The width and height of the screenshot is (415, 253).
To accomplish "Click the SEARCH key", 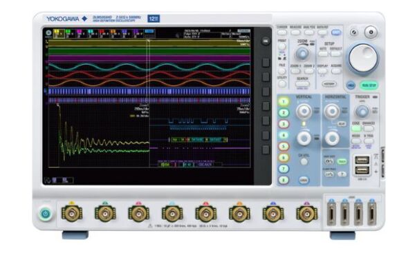I will click(x=302, y=84).
